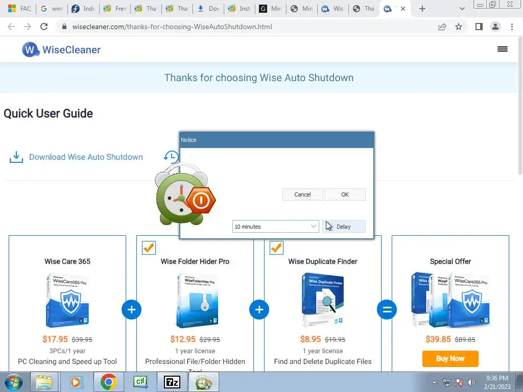Screen dimensions: 523x392
Task: Click the network icon in system tray
Action: [446, 382]
